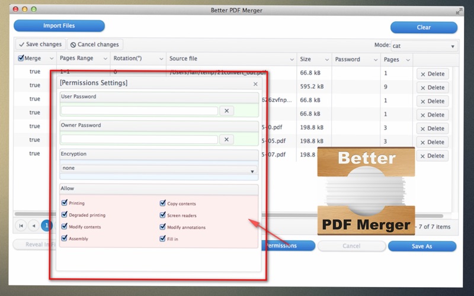Select the row with 9 pages
The image size is (474, 296).
(386, 86)
